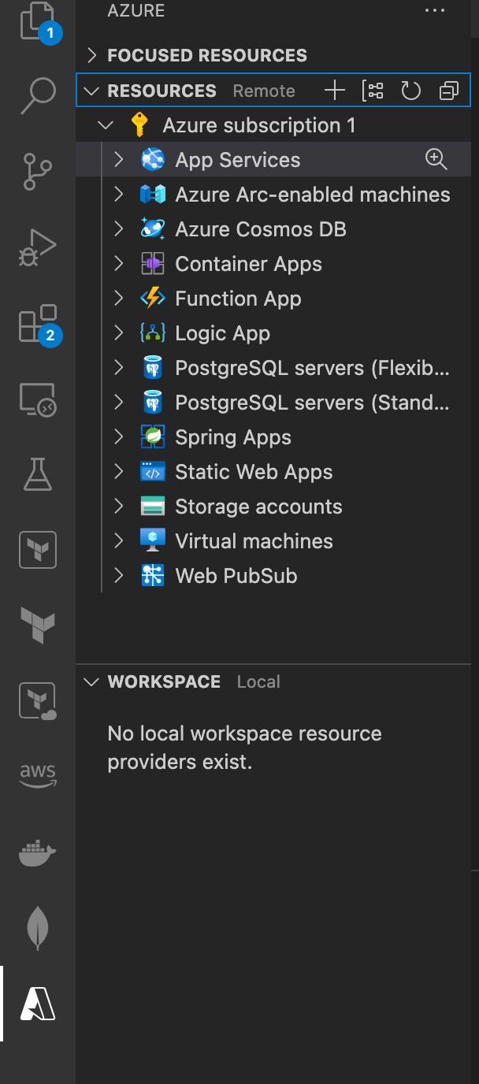Click the Function App lightning icon
Screen dimensions: 479x1084
click(x=153, y=299)
